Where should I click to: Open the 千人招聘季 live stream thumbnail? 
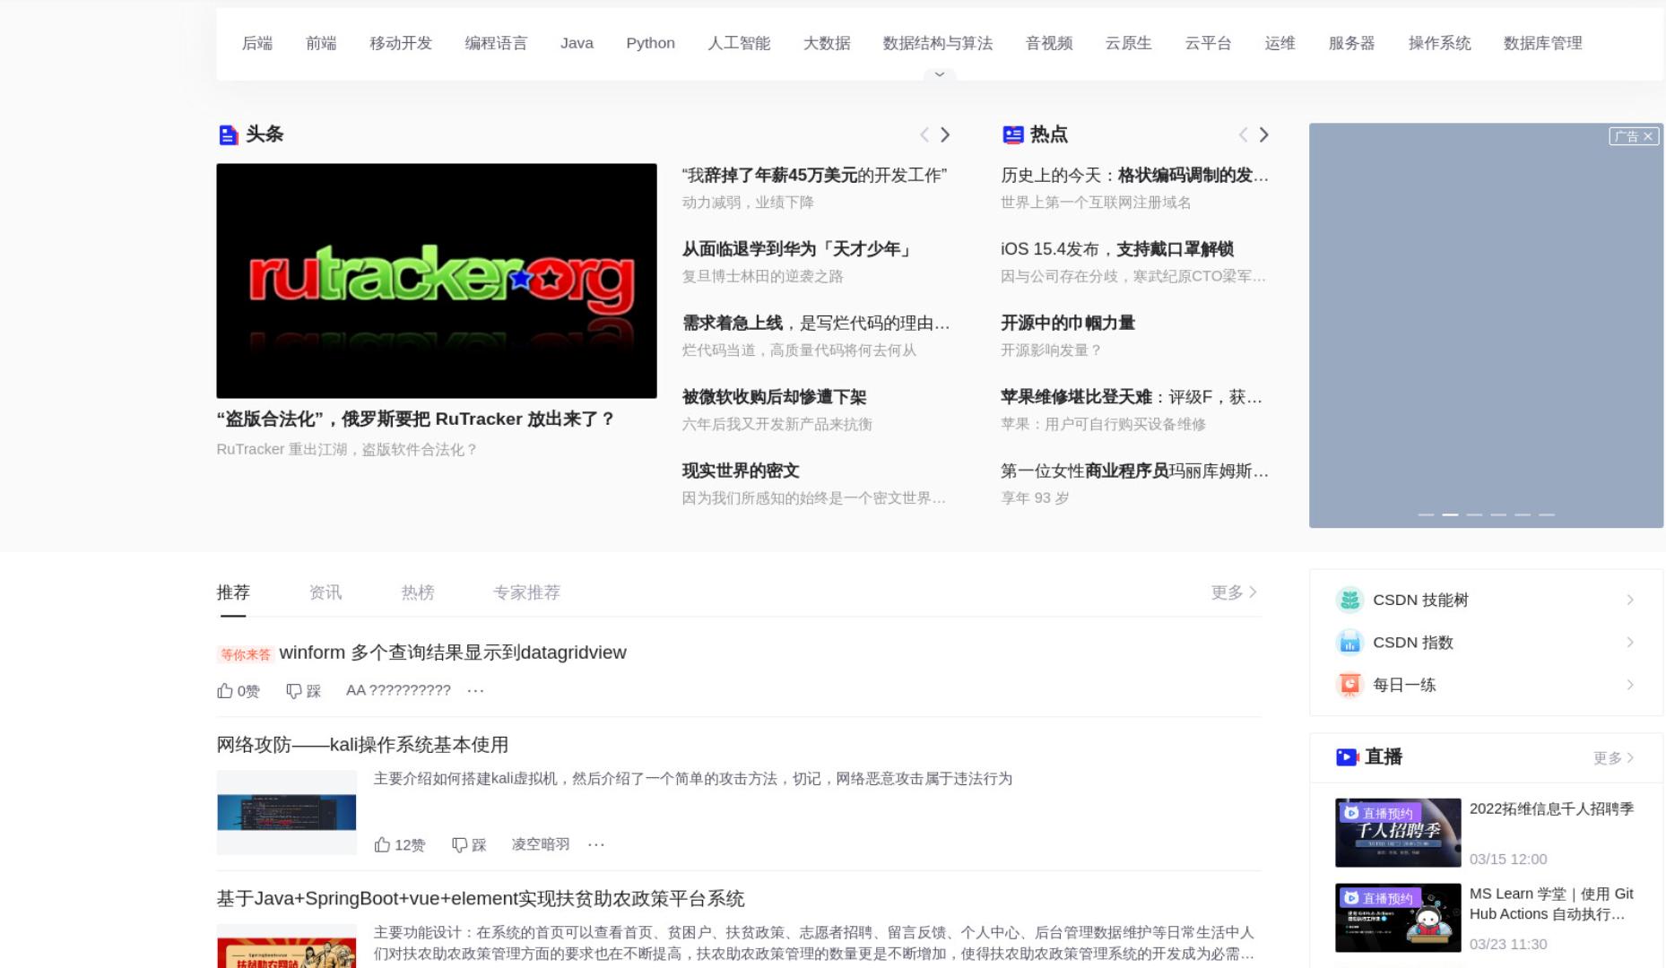pyautogui.click(x=1398, y=833)
